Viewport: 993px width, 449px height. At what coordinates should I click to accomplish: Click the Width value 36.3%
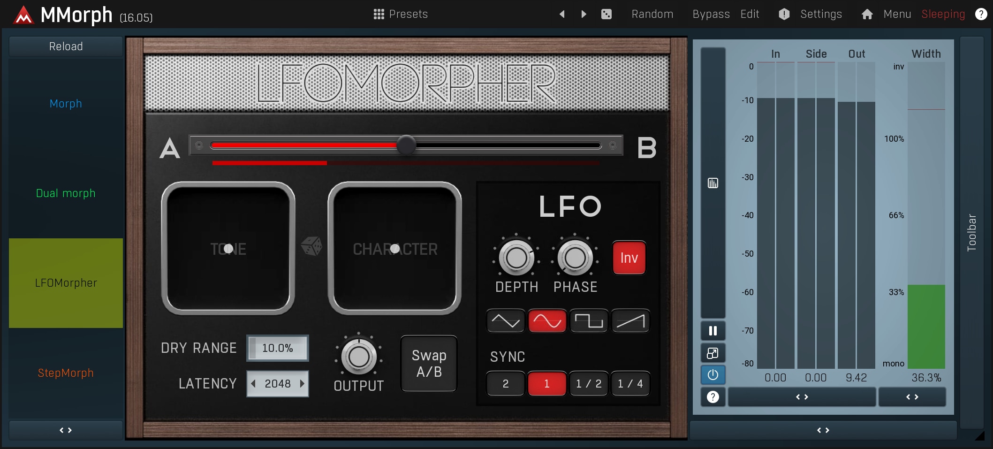coord(926,378)
